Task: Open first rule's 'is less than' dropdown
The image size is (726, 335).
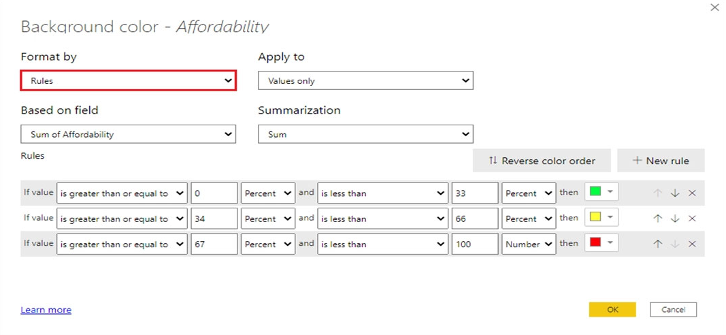Action: pos(383,193)
